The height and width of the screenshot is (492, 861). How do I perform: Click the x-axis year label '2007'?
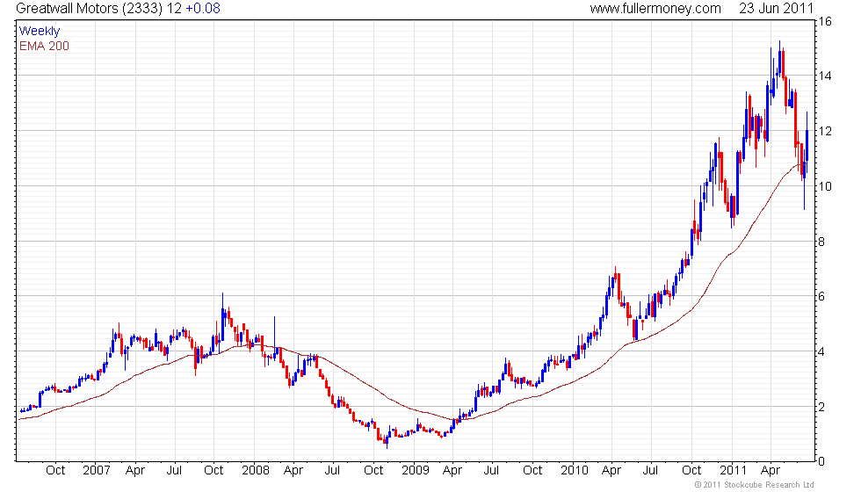click(96, 471)
